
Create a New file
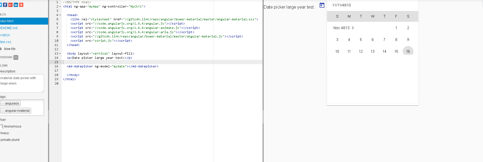tap(9, 49)
